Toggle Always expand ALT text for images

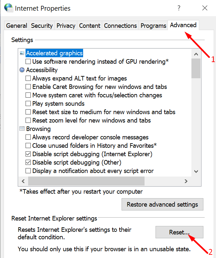(28, 78)
